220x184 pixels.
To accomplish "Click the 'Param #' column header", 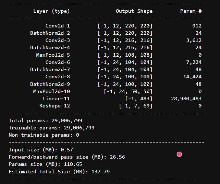I will (x=191, y=11).
